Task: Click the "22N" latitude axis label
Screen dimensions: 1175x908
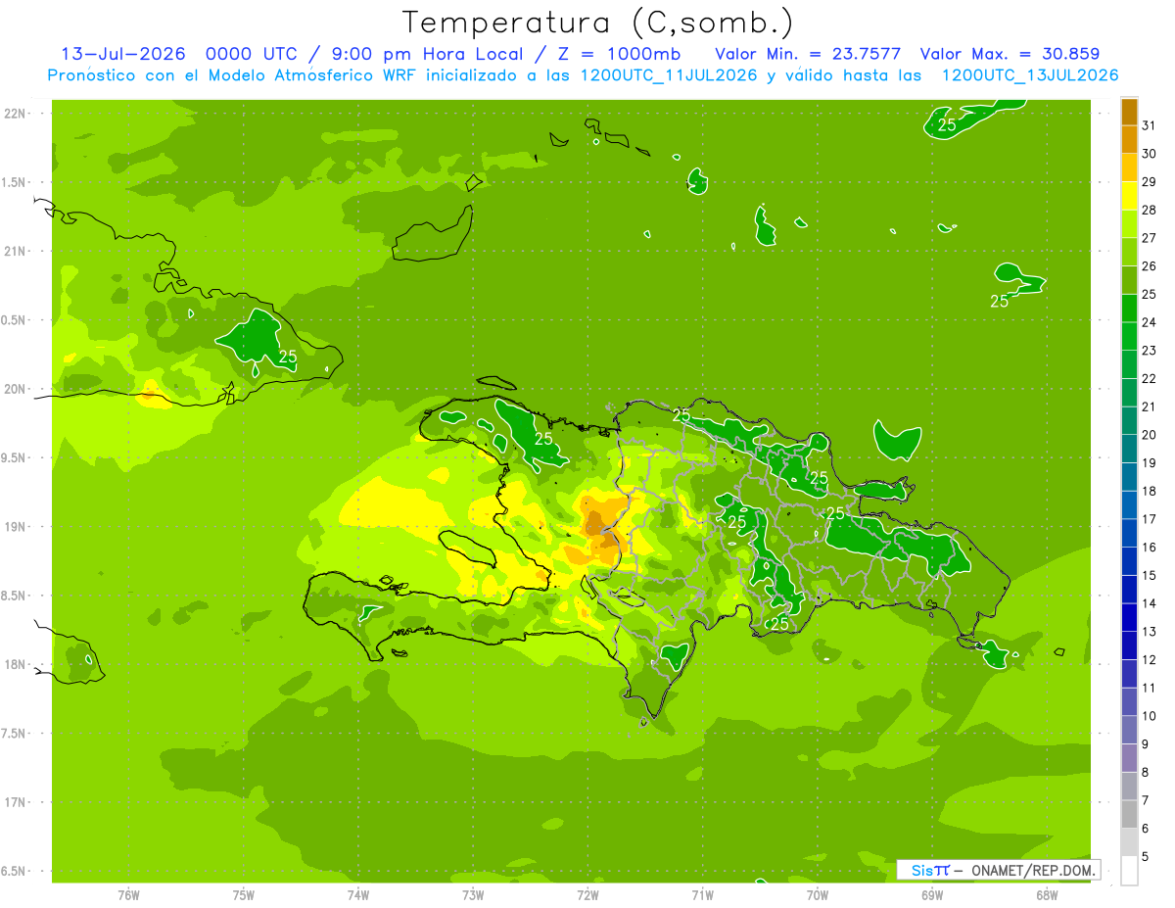Action: pyautogui.click(x=16, y=114)
